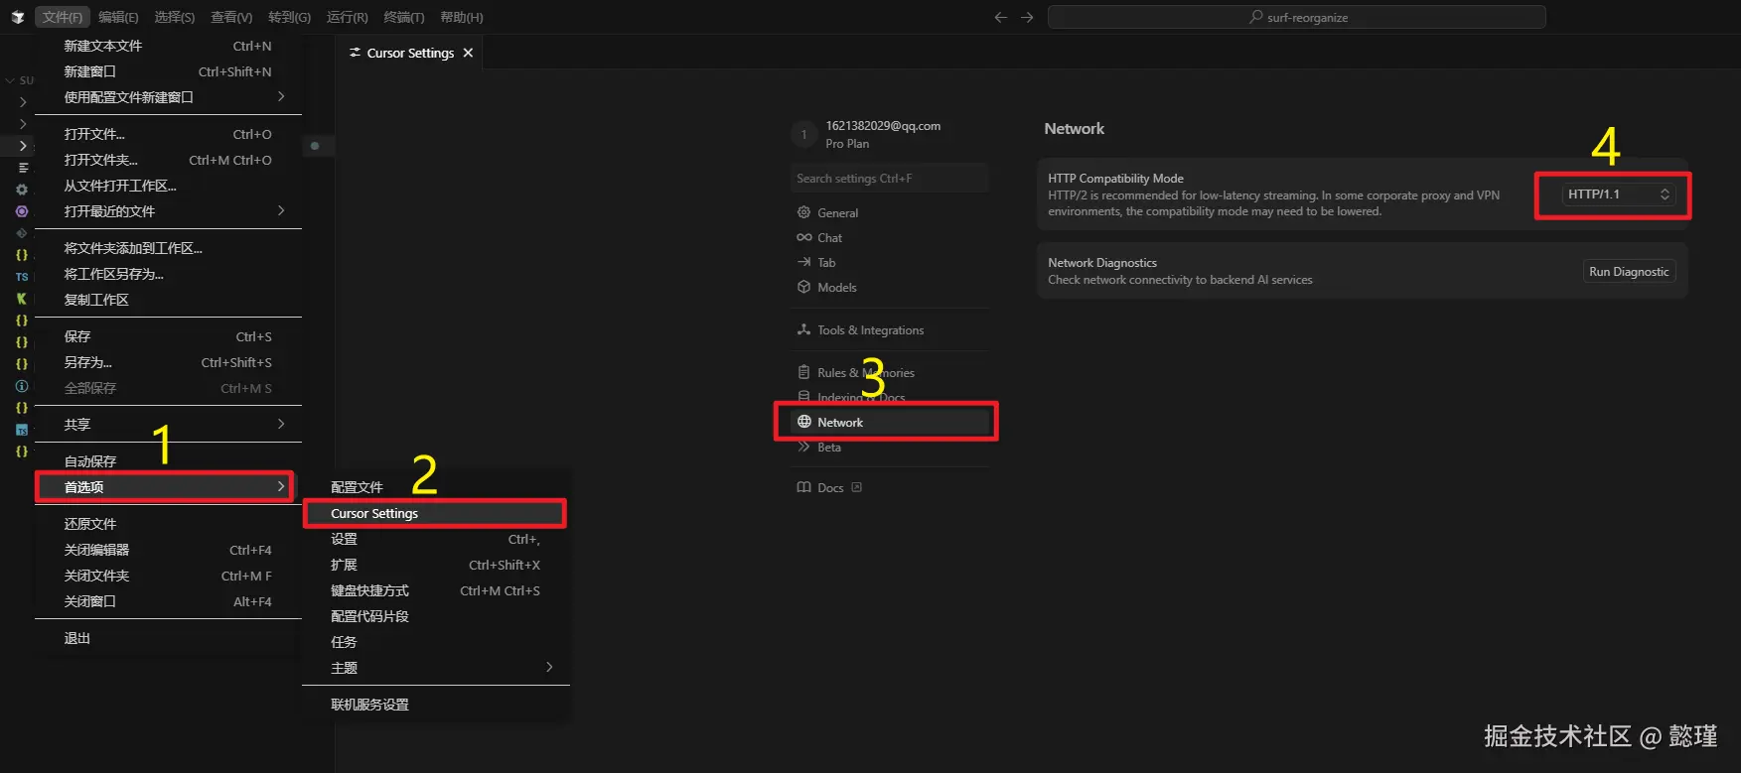Click the Rules & Memories clipboard icon
This screenshot has height=773, width=1741.
click(804, 372)
